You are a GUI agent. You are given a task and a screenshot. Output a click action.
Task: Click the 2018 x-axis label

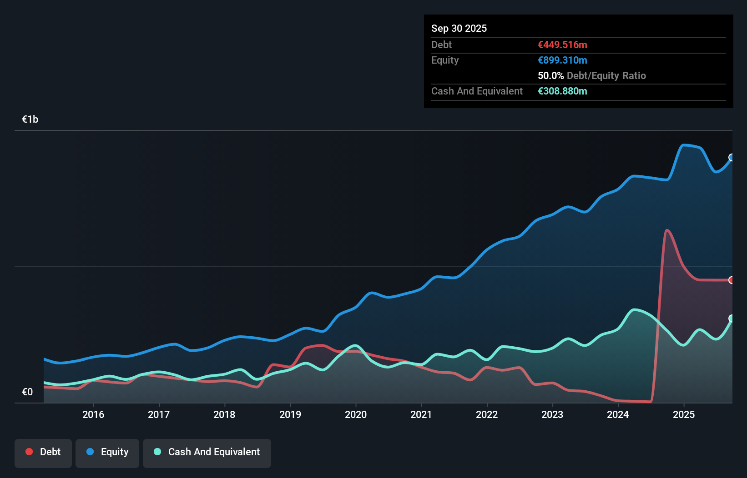point(224,414)
